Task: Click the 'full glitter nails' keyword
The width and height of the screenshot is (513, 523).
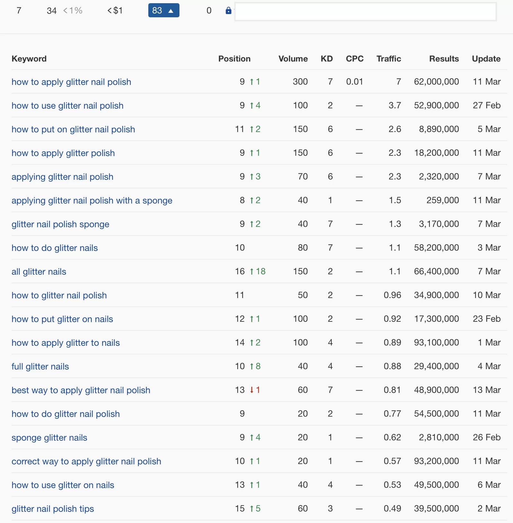Action: [40, 367]
